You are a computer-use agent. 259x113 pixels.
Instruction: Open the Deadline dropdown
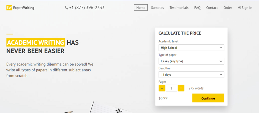tap(191, 75)
